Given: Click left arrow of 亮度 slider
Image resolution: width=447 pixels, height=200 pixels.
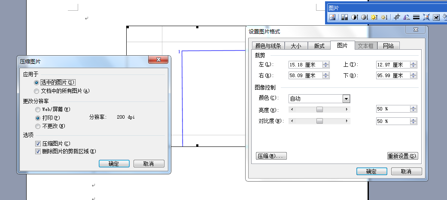Looking at the screenshot, I should coord(292,110).
